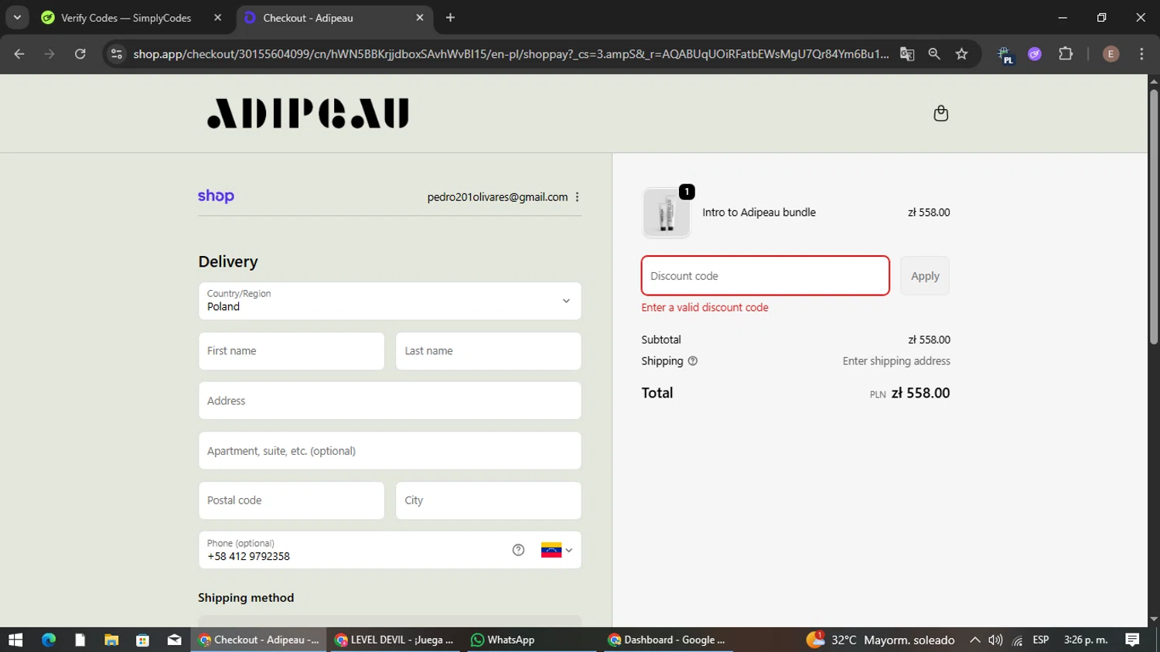Click the Address field
This screenshot has width=1160, height=652.
(x=390, y=401)
